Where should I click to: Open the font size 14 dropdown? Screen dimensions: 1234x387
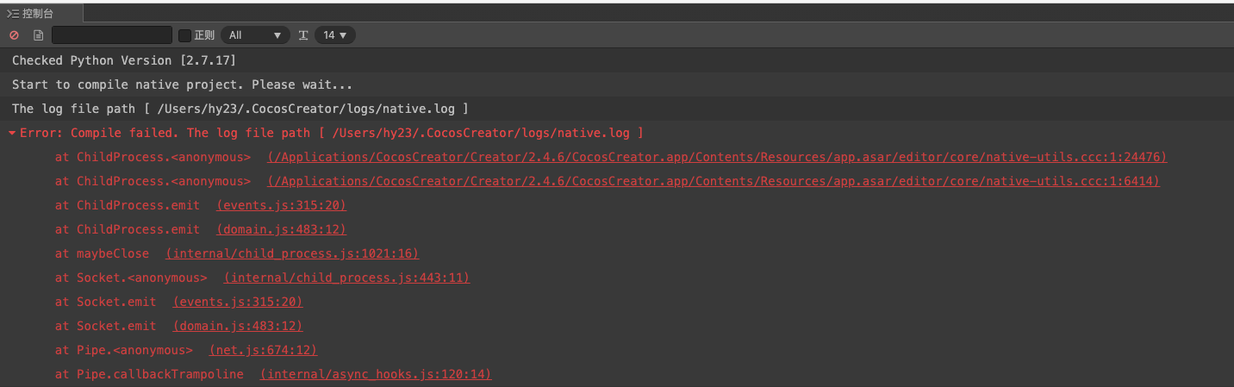(335, 35)
